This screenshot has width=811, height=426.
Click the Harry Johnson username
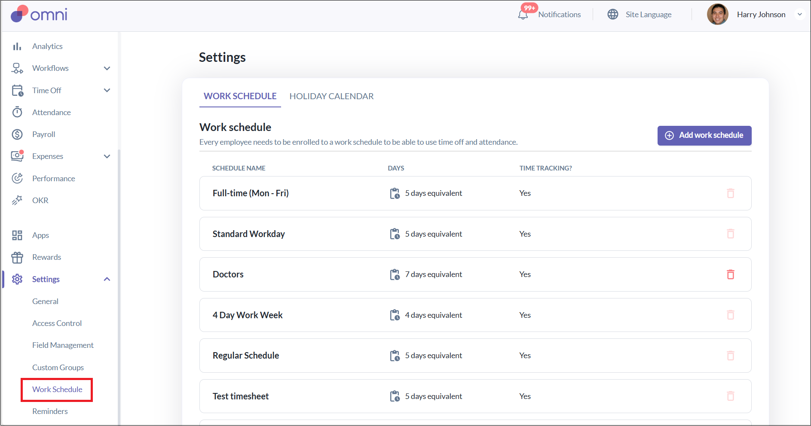761,15
